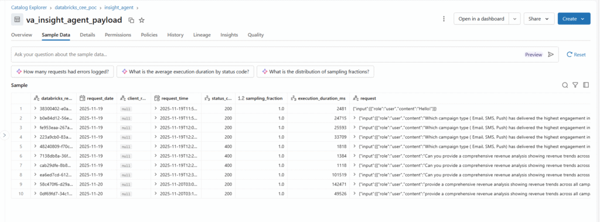Screen dimensions: 600x222
Task: View the Lineage tab
Action: [202, 35]
